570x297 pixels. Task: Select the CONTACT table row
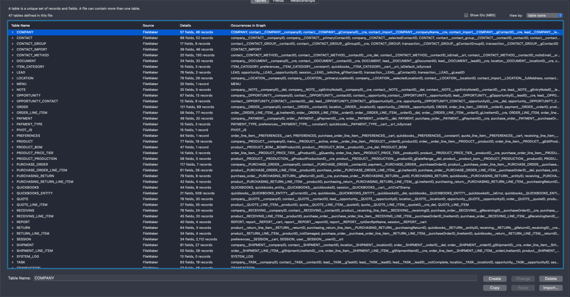(285, 38)
